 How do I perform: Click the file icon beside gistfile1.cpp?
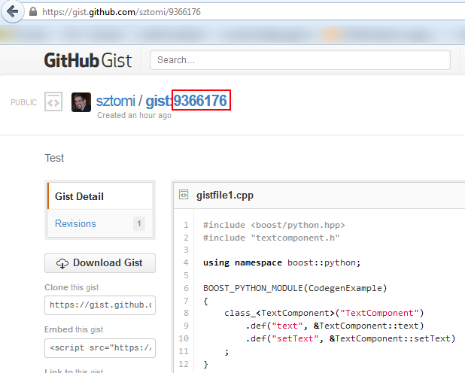(x=184, y=195)
